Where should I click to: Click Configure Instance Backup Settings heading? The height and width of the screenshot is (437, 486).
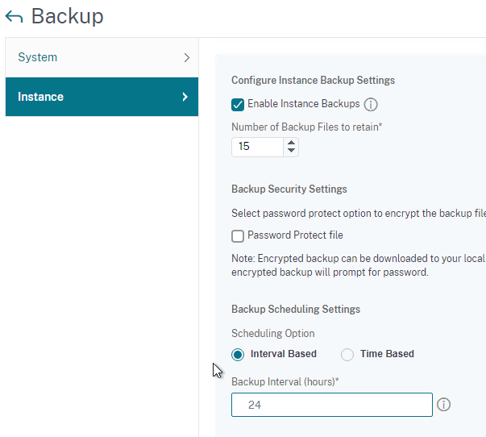[313, 81]
